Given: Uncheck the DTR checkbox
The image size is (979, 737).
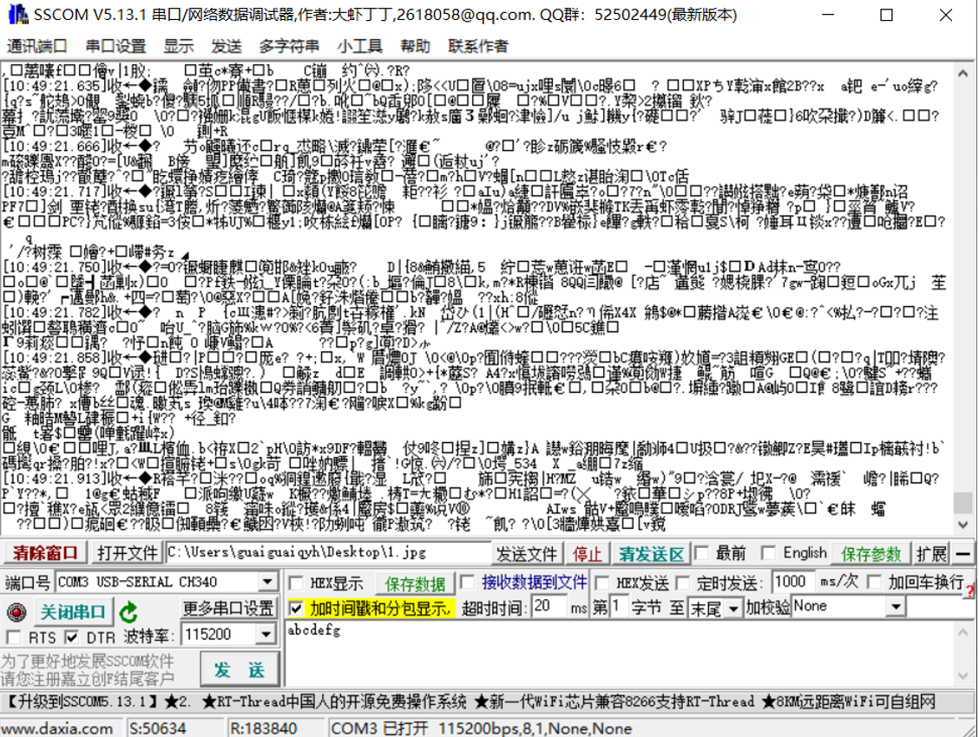Looking at the screenshot, I should point(72,637).
